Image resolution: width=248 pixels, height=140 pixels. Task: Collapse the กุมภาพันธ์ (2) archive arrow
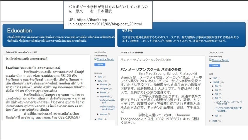point(98,96)
